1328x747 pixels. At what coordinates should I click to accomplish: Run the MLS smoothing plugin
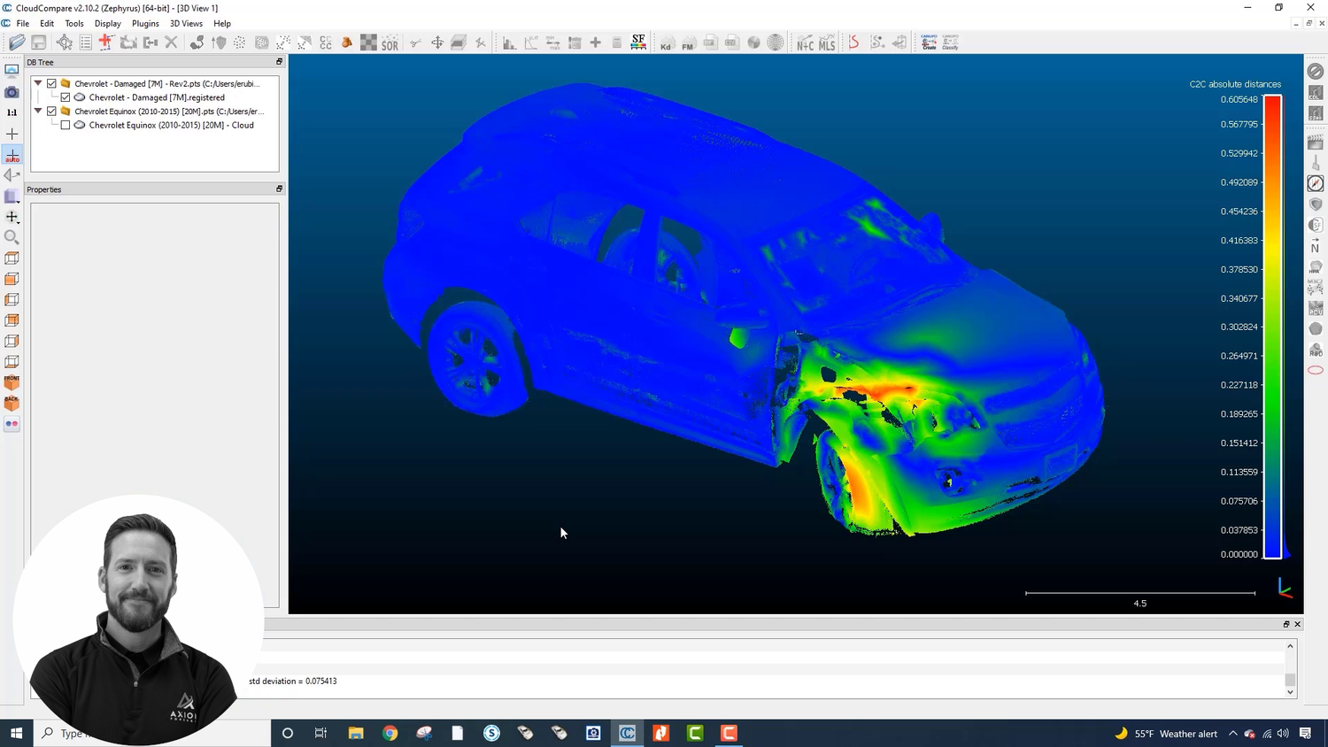tap(826, 42)
